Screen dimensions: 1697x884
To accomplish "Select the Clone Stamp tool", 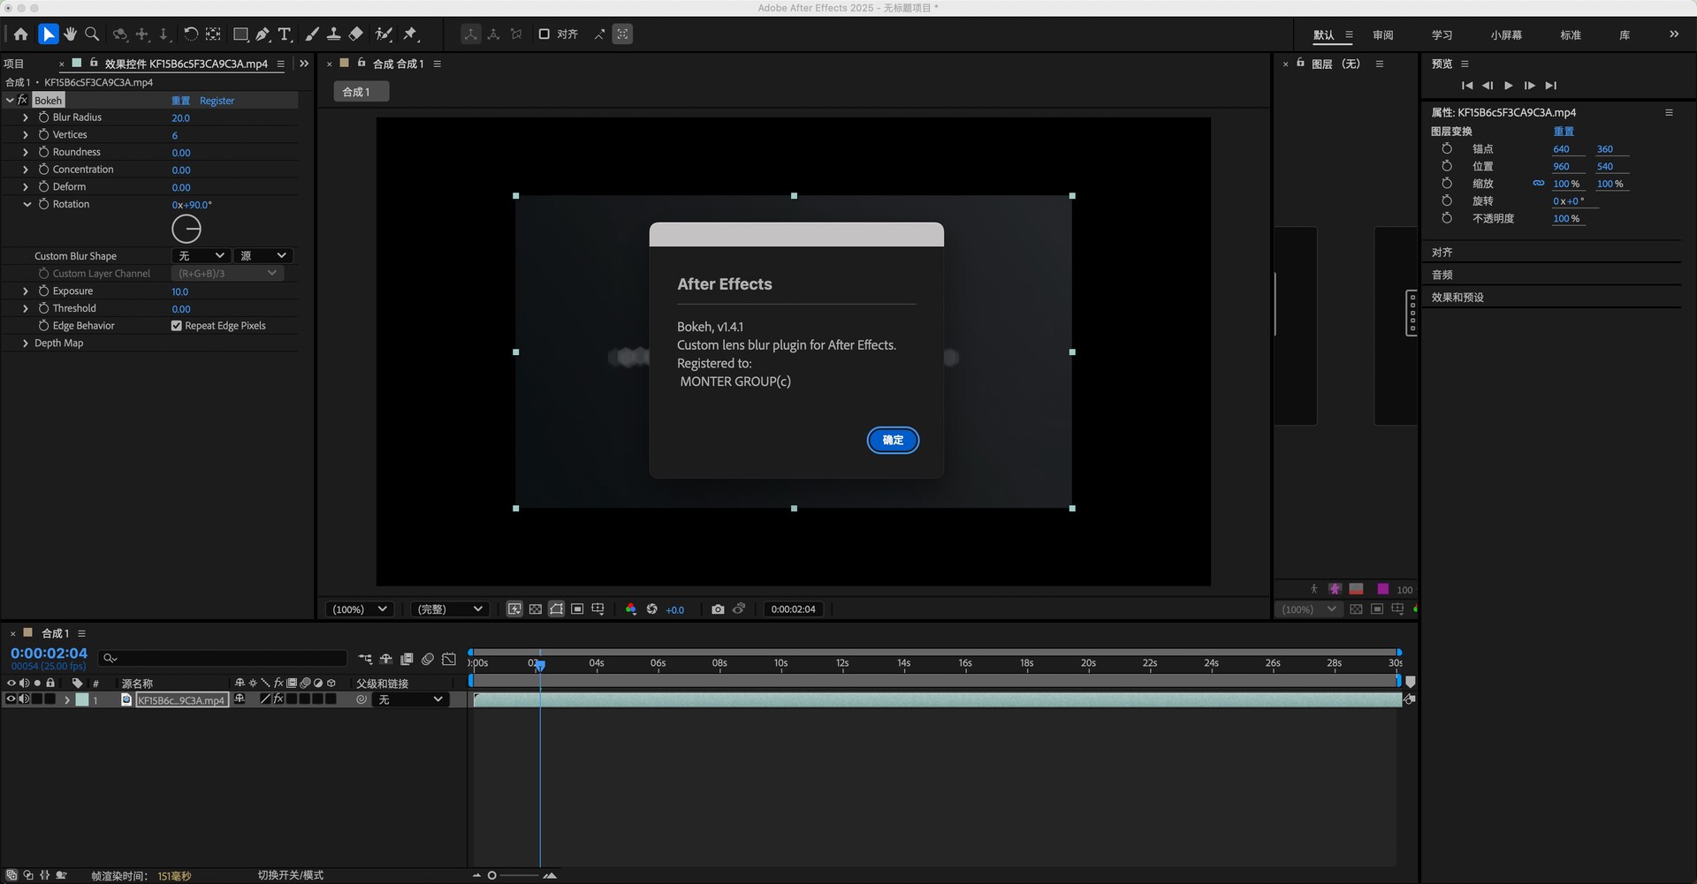I will pos(334,34).
